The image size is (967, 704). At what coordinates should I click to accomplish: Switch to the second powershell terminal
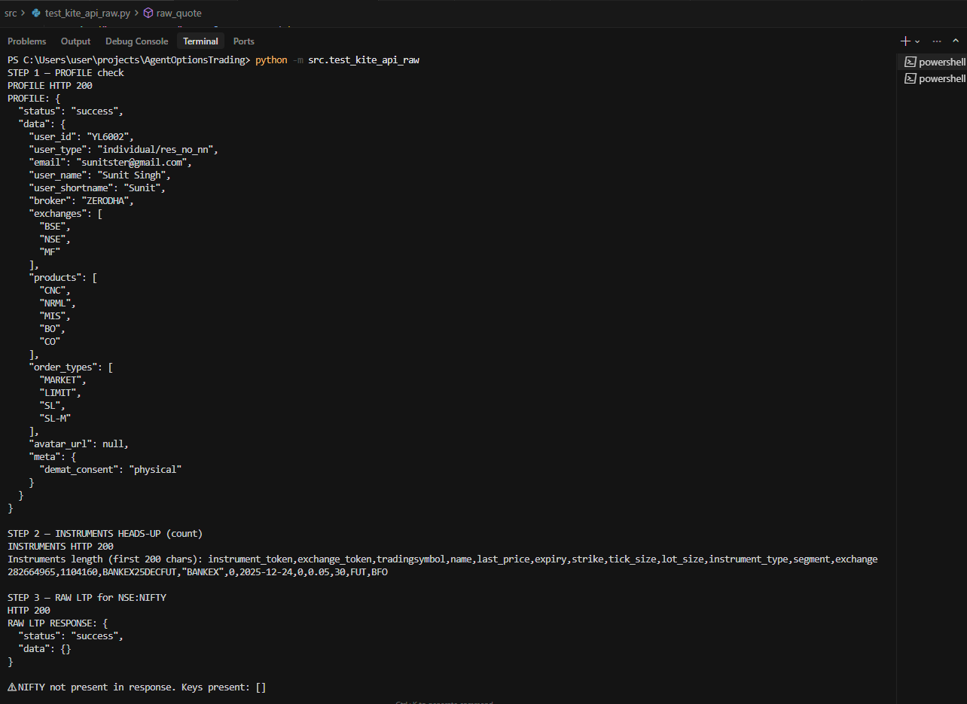pyautogui.click(x=935, y=78)
